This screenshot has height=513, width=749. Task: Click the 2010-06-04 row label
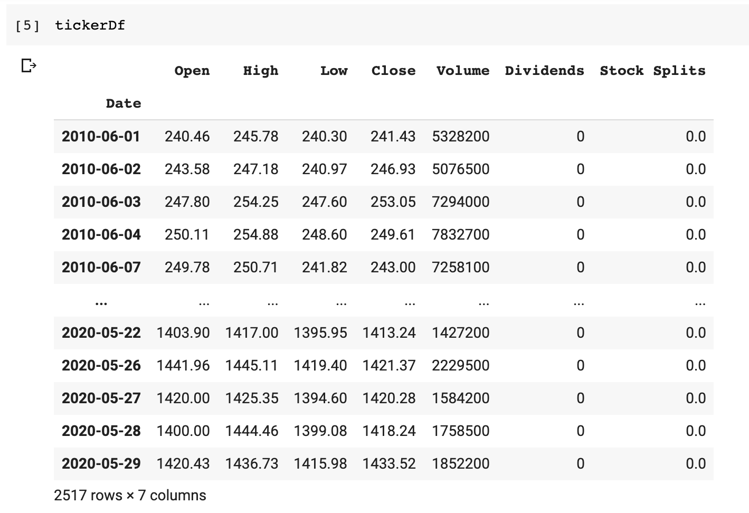[x=101, y=235]
